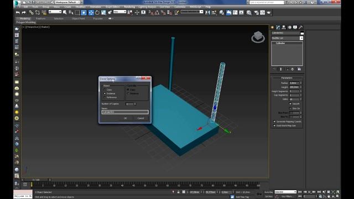Activate the Select and Move tool
The width and height of the screenshot is (354, 199).
[91, 12]
